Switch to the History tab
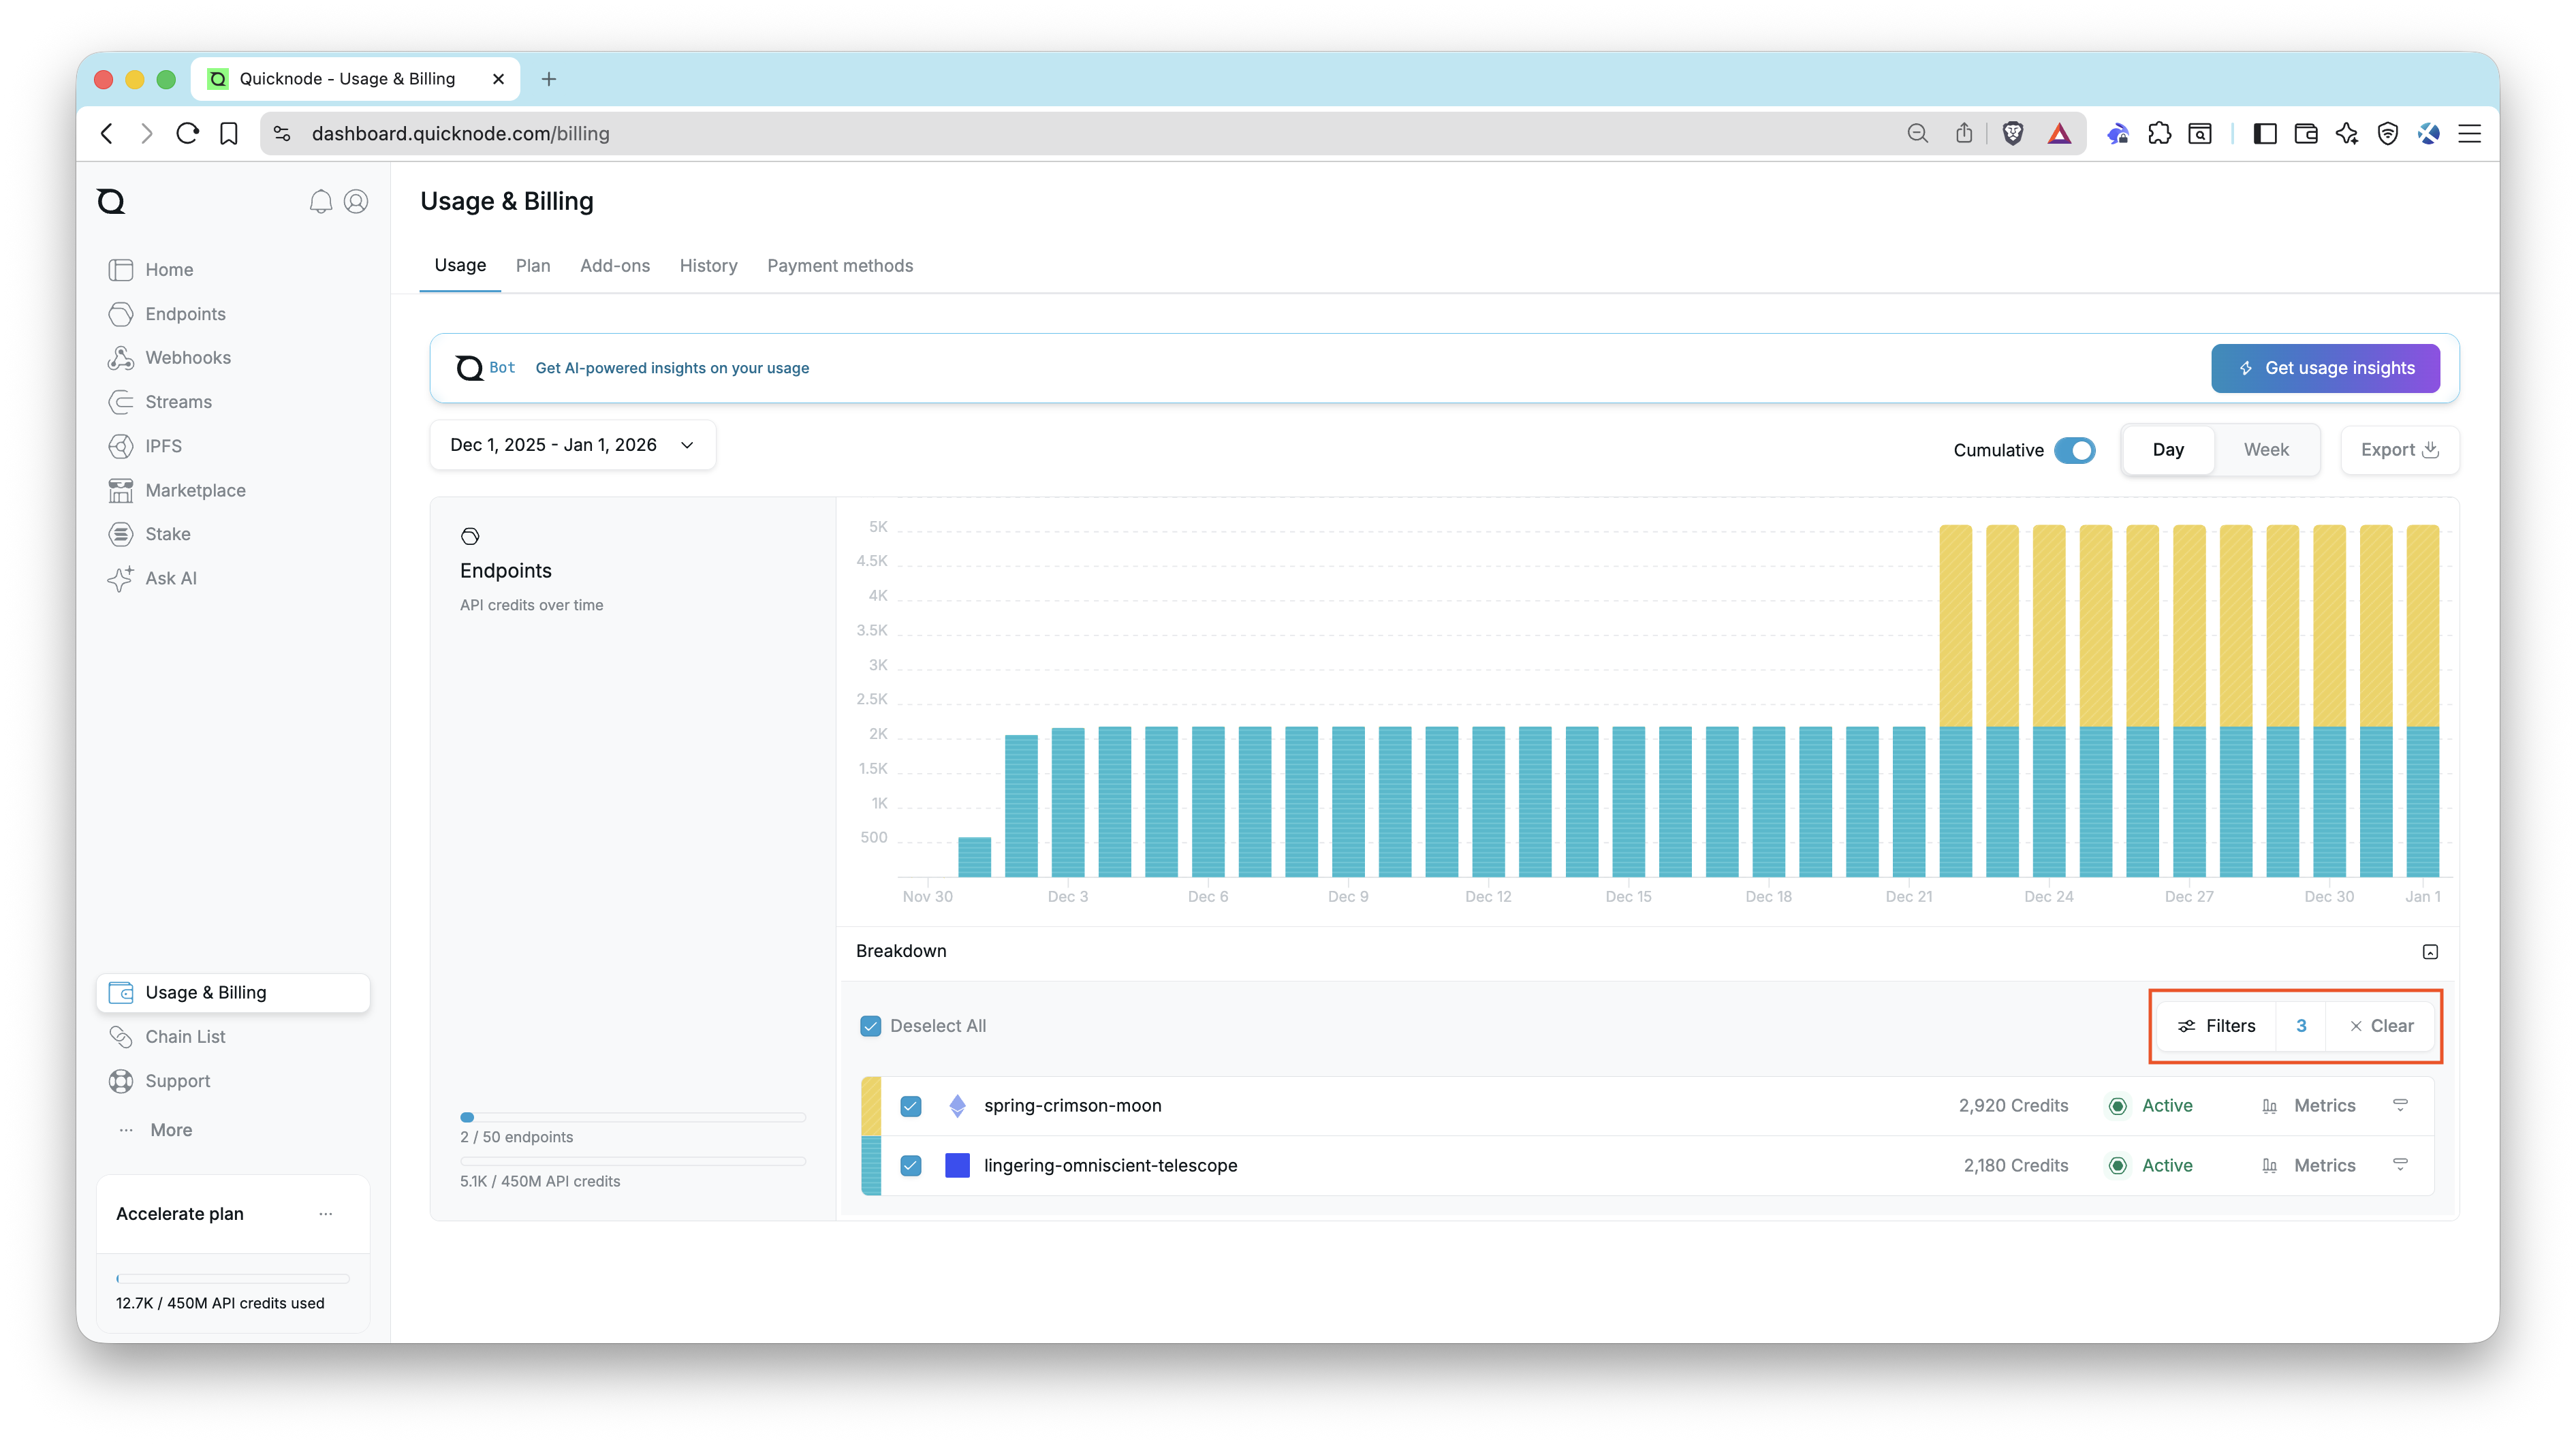 point(708,265)
